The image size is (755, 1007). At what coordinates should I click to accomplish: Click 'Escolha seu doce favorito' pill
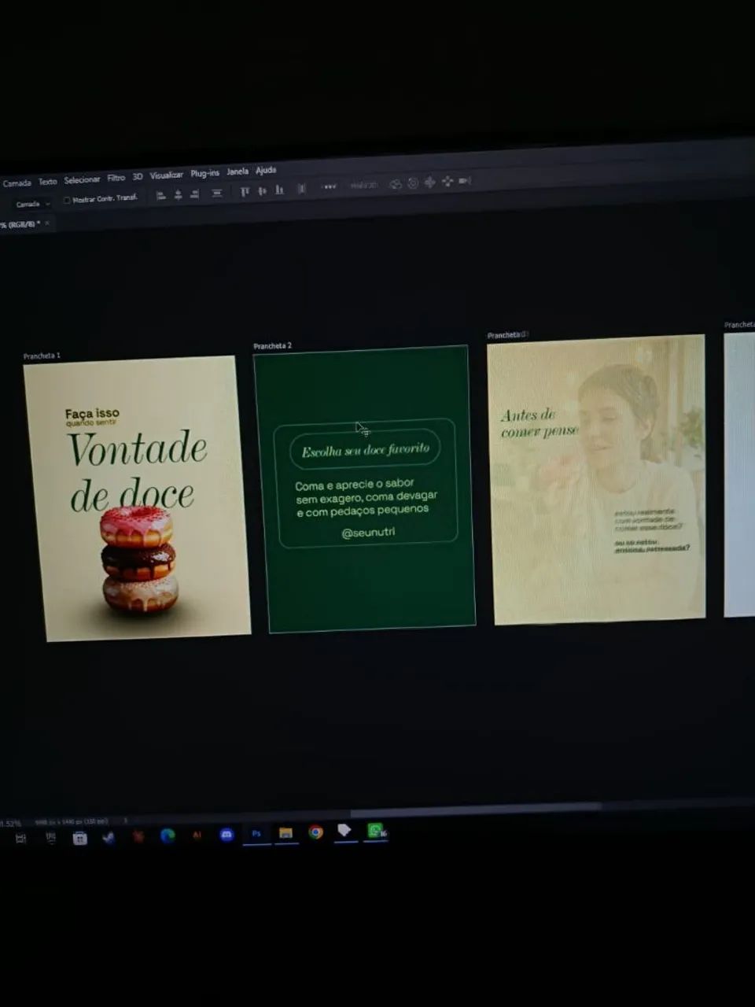pos(366,450)
